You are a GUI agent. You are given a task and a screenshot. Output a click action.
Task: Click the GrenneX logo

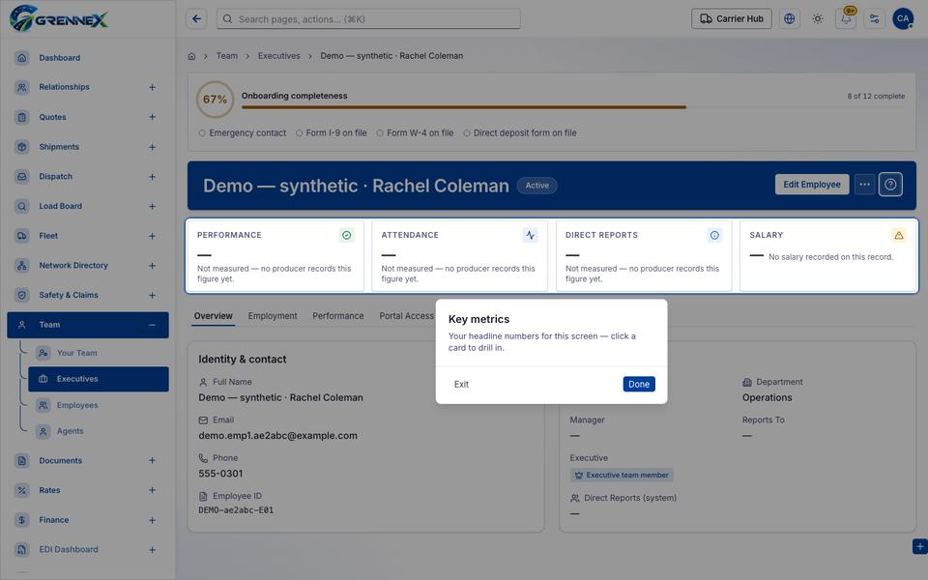(x=59, y=18)
